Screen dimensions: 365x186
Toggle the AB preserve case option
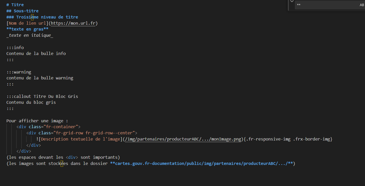[x=362, y=5]
